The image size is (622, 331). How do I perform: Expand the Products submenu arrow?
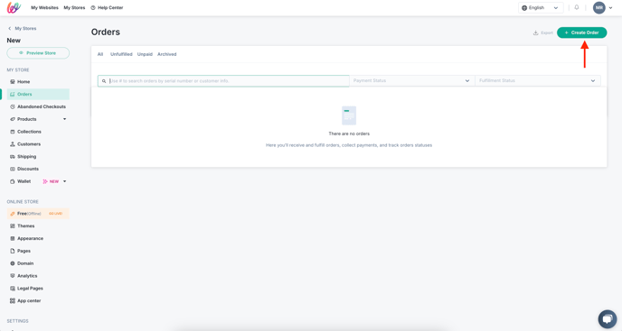65,119
